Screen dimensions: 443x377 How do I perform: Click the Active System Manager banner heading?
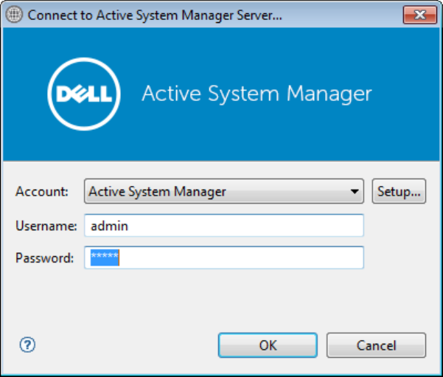pos(257,94)
